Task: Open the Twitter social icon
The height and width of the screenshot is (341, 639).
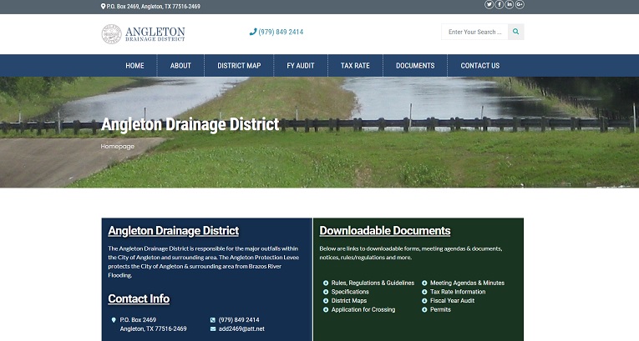Action: coord(489,5)
